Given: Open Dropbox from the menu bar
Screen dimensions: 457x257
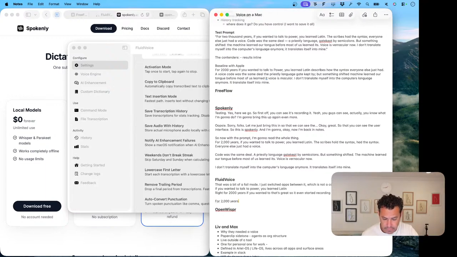Looking at the screenshot, I should [x=342, y=4].
